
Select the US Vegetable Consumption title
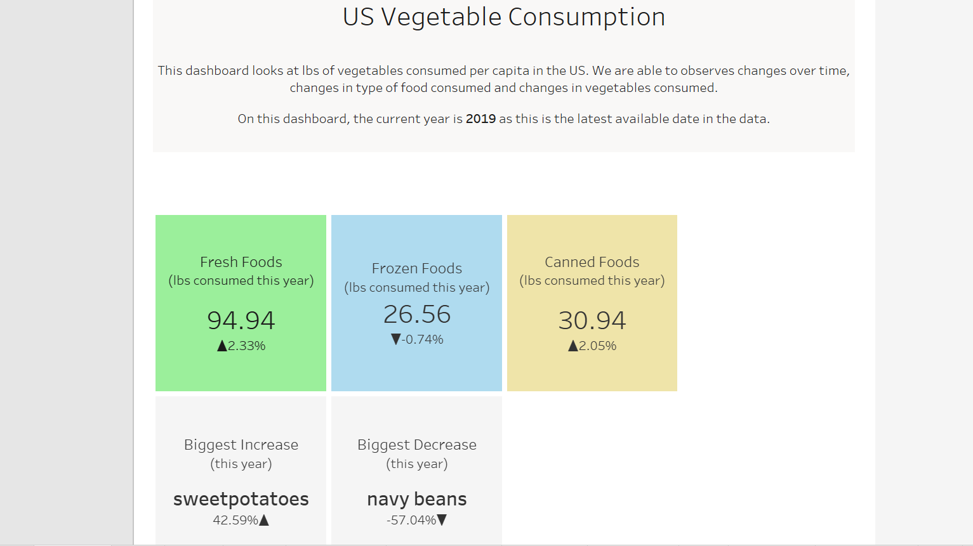pos(504,17)
